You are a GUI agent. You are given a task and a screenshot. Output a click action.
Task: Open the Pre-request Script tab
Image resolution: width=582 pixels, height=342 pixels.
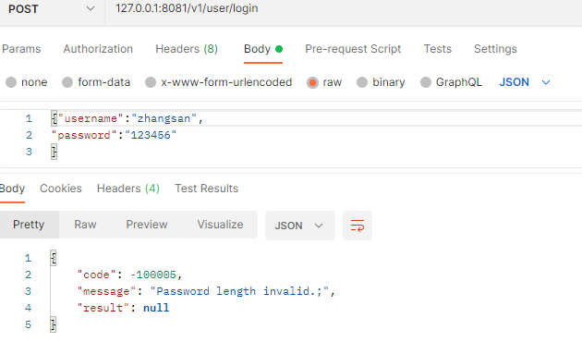pos(353,49)
